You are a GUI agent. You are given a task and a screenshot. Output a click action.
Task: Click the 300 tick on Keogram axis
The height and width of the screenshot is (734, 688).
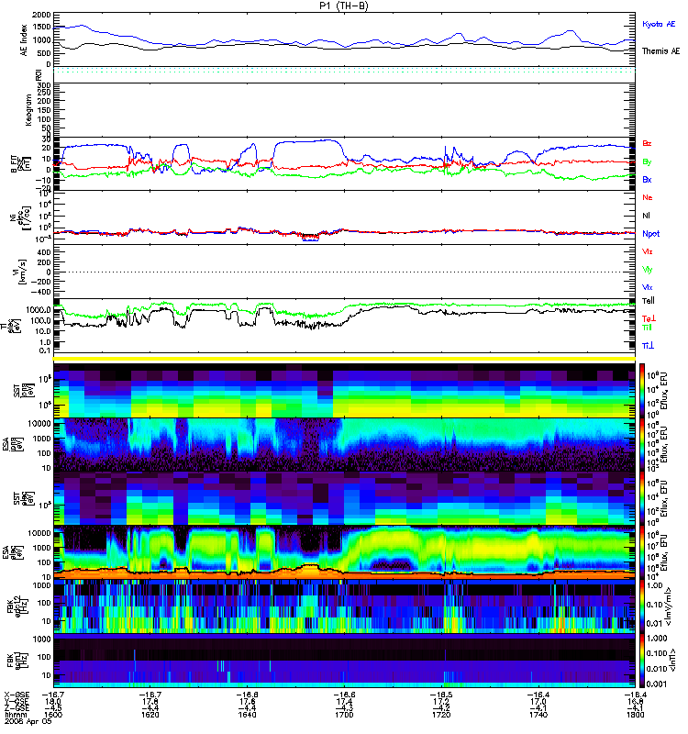[44, 85]
